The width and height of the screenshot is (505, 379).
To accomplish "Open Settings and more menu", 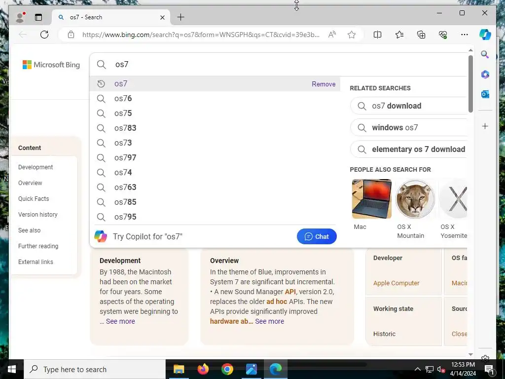I will click(464, 35).
